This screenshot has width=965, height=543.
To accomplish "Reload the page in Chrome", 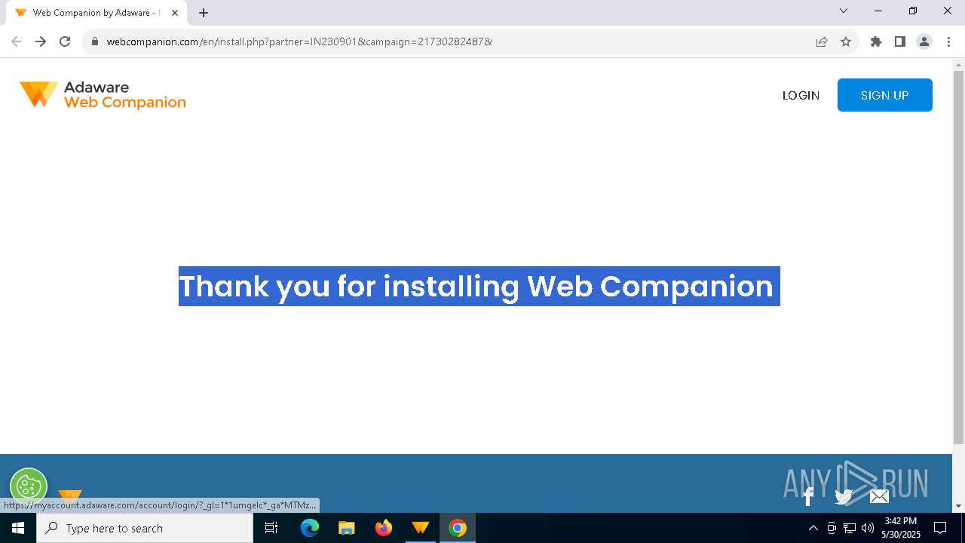I will tap(65, 41).
